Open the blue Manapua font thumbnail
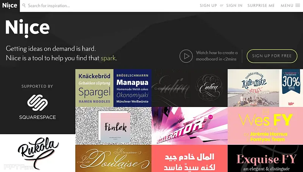 click(x=133, y=88)
